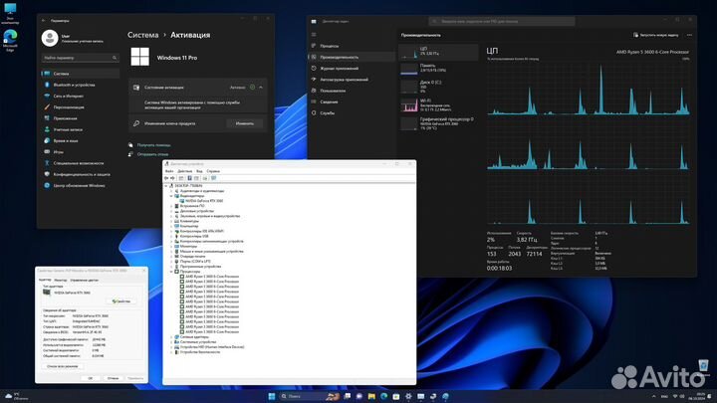
Task: Open Settings gear icon on taskbar
Action: click(408, 396)
